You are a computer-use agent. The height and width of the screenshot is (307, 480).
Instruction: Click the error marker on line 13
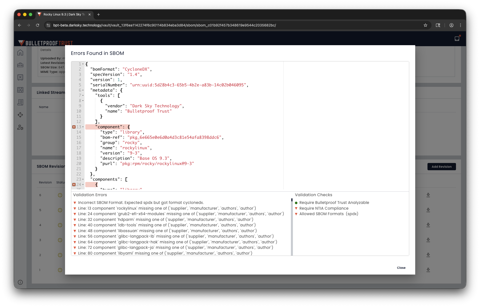74,127
